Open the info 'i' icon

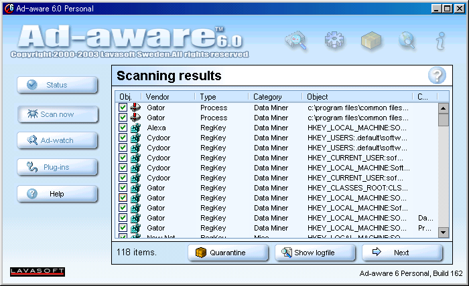tap(440, 40)
